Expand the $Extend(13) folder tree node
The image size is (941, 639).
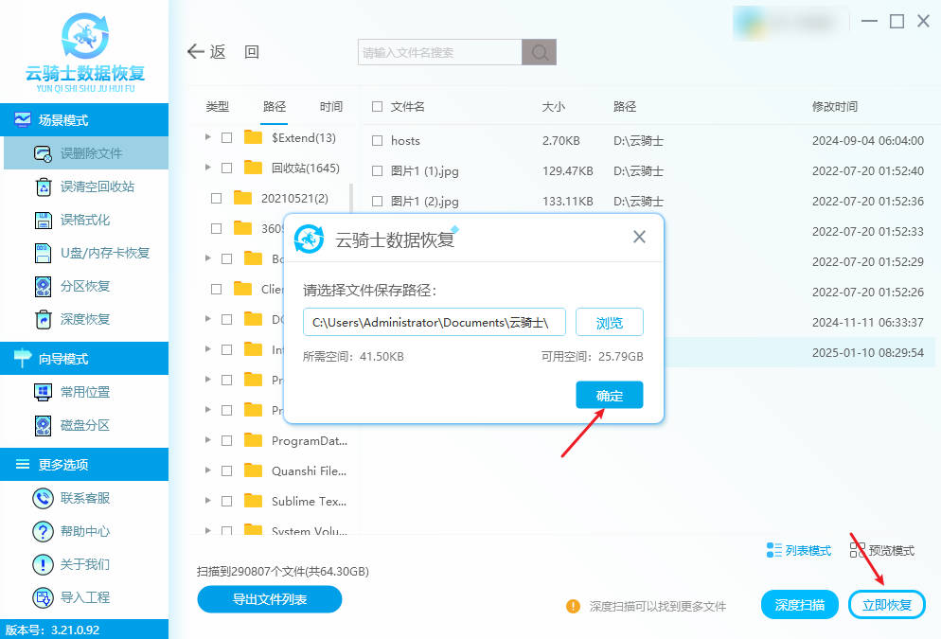click(x=207, y=137)
